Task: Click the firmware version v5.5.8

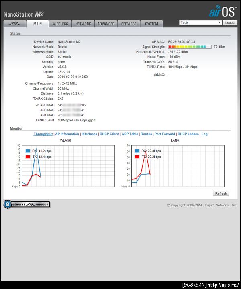Action: (x=62, y=67)
